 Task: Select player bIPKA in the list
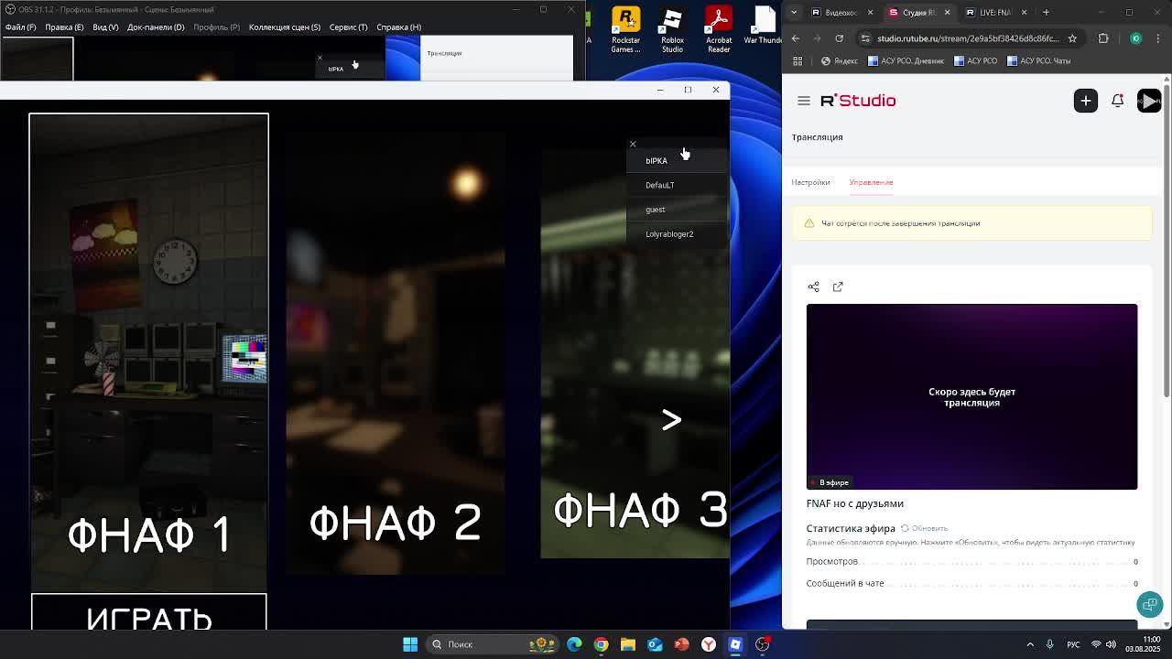coord(677,160)
